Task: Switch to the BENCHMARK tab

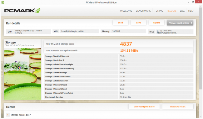Action: click(143, 11)
